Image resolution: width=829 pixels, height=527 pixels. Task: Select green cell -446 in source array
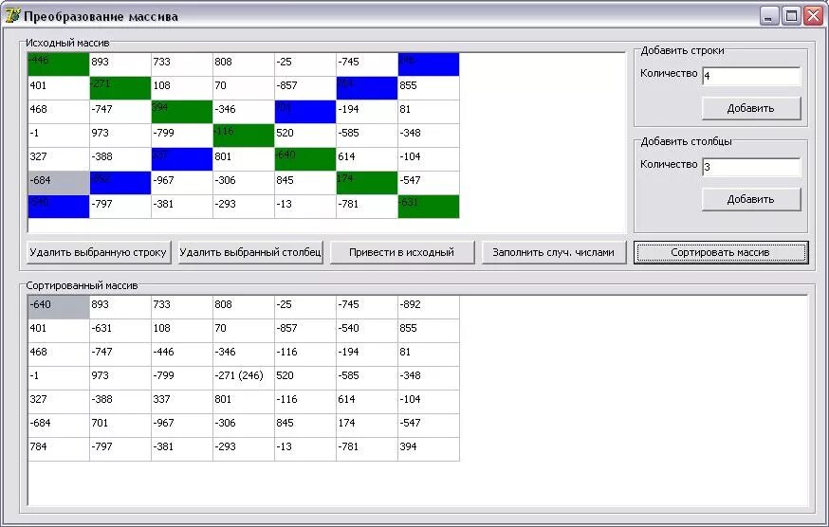pyautogui.click(x=59, y=64)
